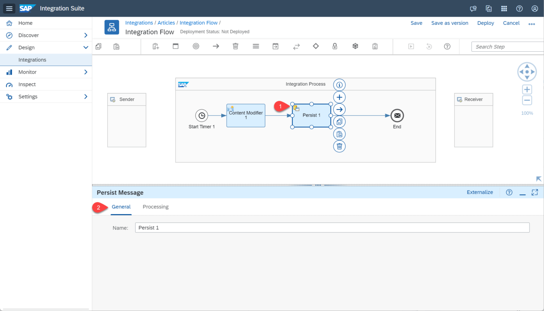
Task: Expand the Monitor navigation section
Action: pos(86,72)
